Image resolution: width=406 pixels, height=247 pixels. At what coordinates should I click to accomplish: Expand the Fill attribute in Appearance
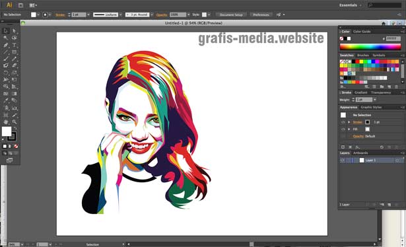tap(349, 129)
